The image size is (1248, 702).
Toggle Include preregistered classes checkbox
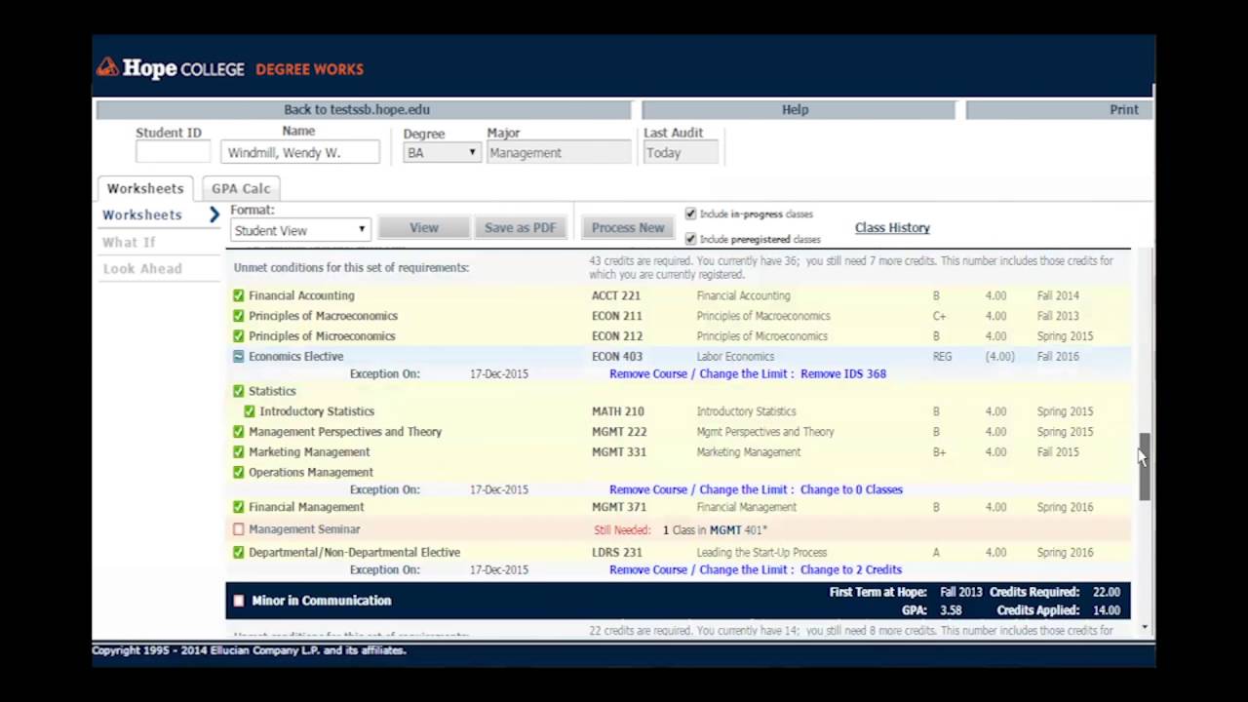690,239
